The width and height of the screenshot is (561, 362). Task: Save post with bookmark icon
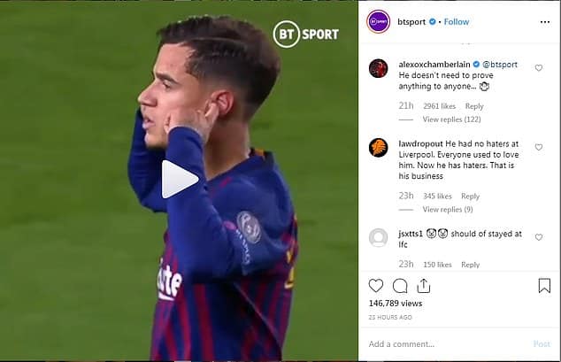click(x=544, y=286)
